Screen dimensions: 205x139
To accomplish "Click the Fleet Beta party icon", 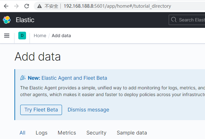I will tap(23, 78).
